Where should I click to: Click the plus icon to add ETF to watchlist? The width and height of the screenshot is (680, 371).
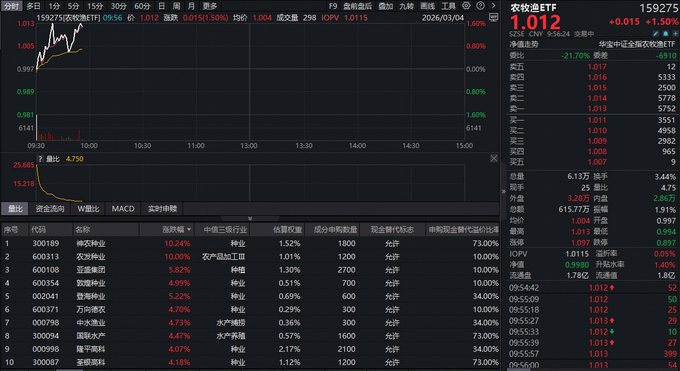click(676, 34)
